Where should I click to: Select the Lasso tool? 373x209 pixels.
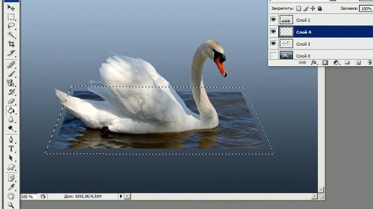(11, 26)
